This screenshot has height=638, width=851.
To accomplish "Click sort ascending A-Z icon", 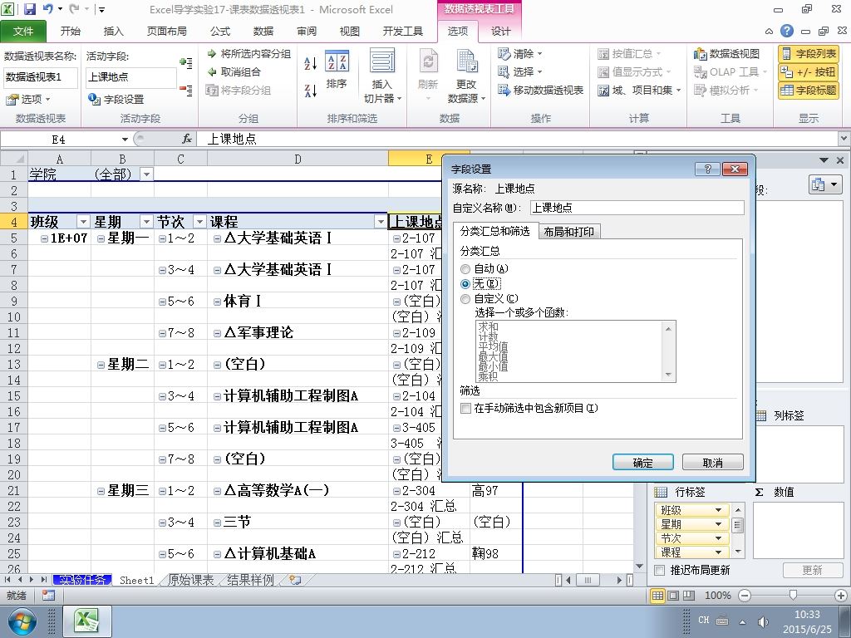I will click(x=311, y=63).
